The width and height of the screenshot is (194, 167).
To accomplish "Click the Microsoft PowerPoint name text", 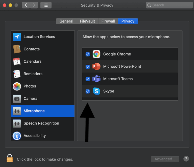I will point(122,66).
